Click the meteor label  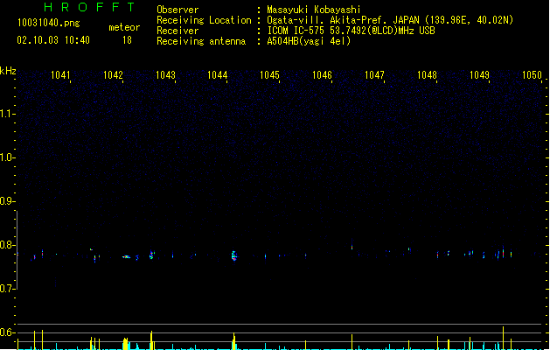click(124, 27)
